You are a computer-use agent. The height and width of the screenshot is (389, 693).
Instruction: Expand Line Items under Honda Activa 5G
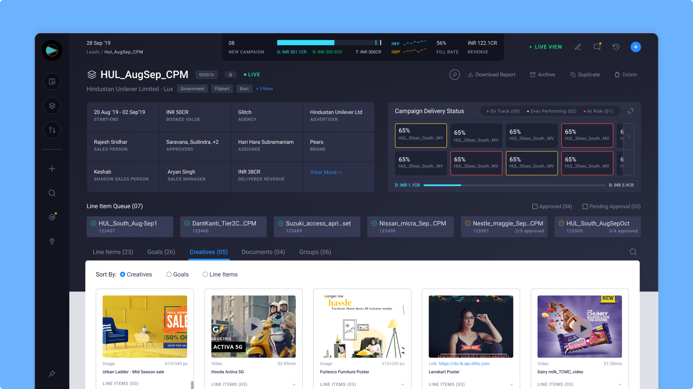click(x=294, y=384)
